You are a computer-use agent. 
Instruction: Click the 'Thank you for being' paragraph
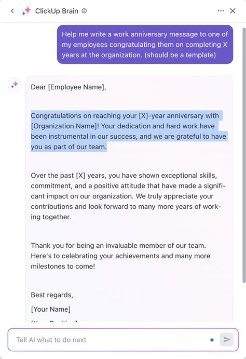(120, 256)
